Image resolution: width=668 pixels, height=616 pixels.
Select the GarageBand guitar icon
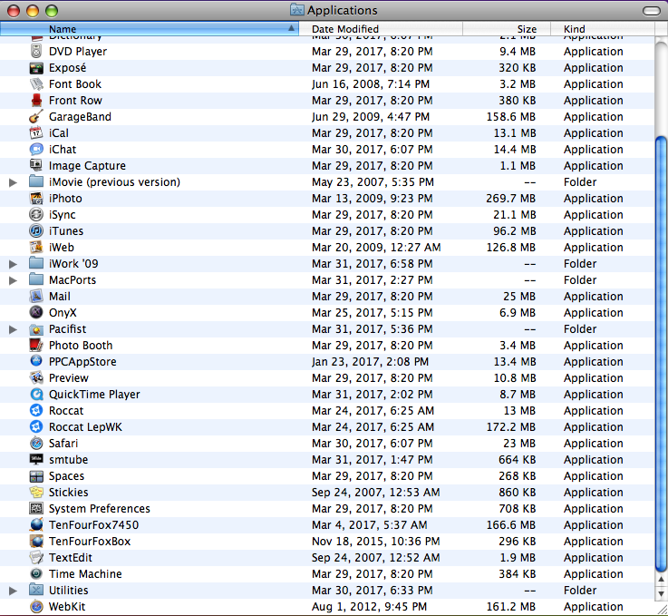(x=36, y=117)
